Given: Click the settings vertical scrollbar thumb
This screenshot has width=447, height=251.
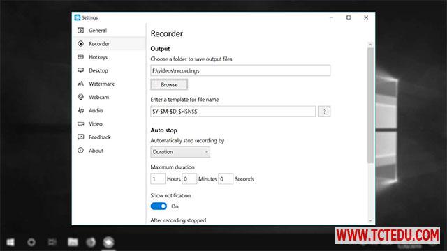Looking at the screenshot, I should click(370, 105).
